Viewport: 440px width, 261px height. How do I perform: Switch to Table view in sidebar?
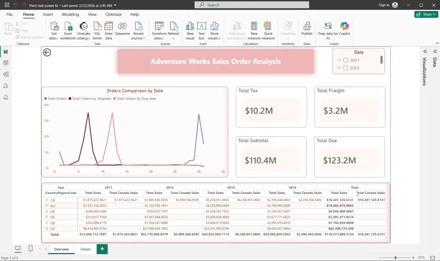coord(6,63)
